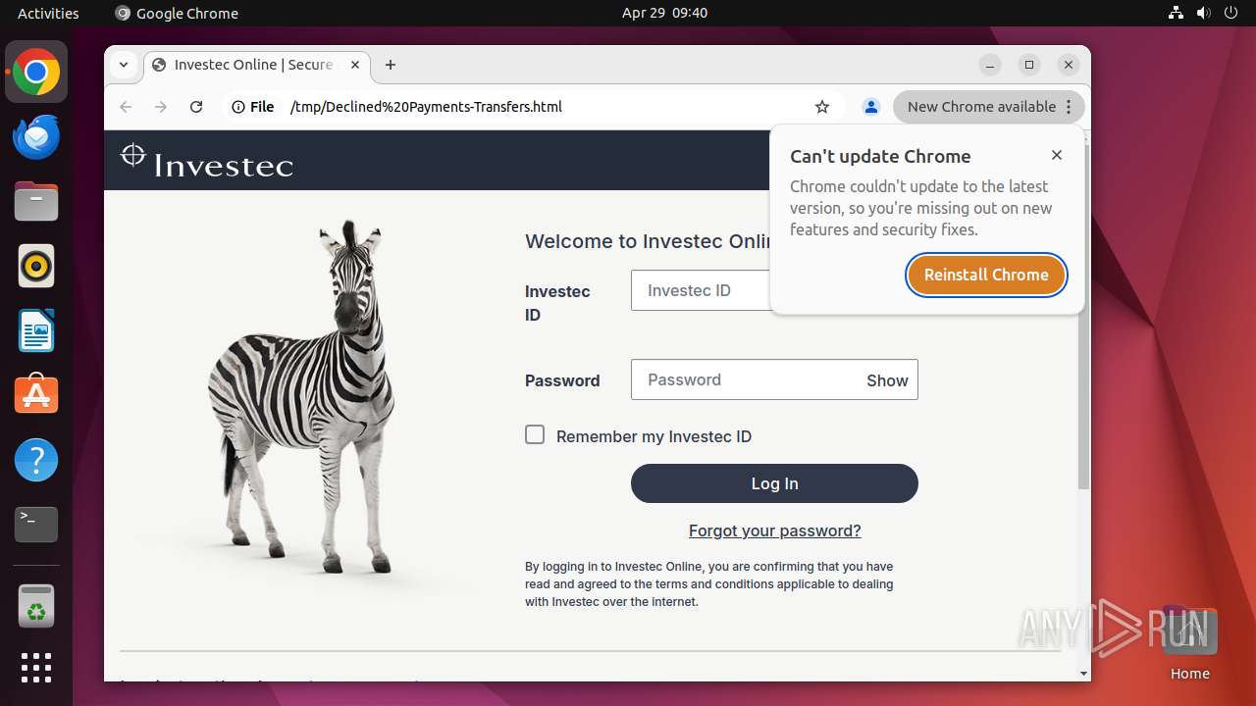Open a new tab with plus button

point(391,65)
